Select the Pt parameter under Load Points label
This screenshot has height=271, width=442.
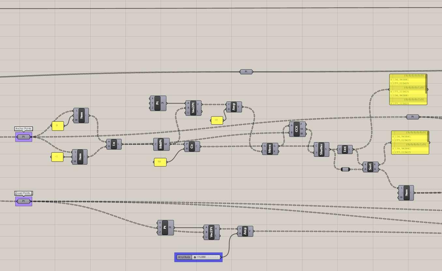(x=24, y=201)
